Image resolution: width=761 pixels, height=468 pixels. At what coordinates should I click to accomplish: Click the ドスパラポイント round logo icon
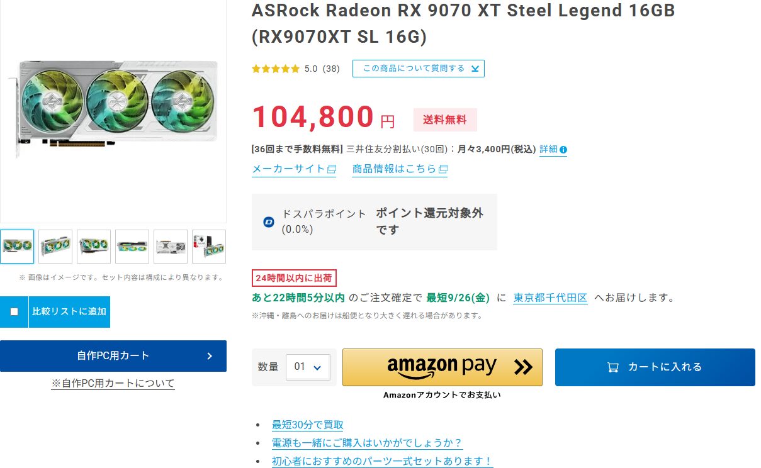pos(269,222)
